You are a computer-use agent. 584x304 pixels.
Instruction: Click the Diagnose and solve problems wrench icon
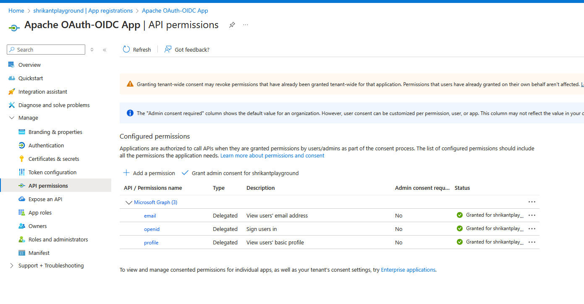[x=11, y=105]
